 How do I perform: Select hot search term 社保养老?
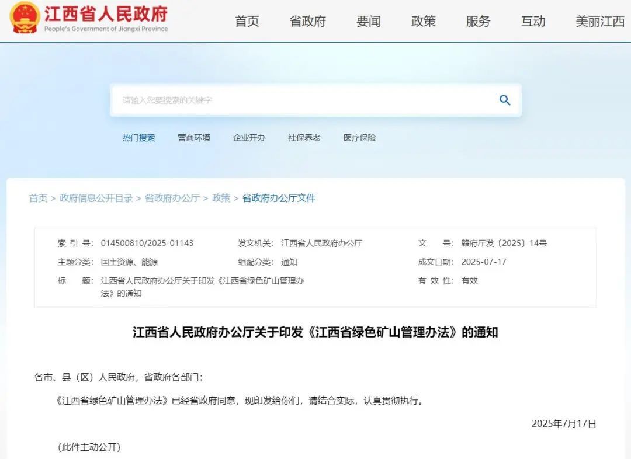click(x=304, y=138)
